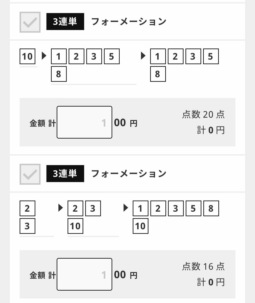Select number 8 in top formation second place
Screen dimensions: 255x303
pyautogui.click(x=59, y=74)
